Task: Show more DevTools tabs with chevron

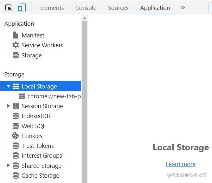Action: 183,8
